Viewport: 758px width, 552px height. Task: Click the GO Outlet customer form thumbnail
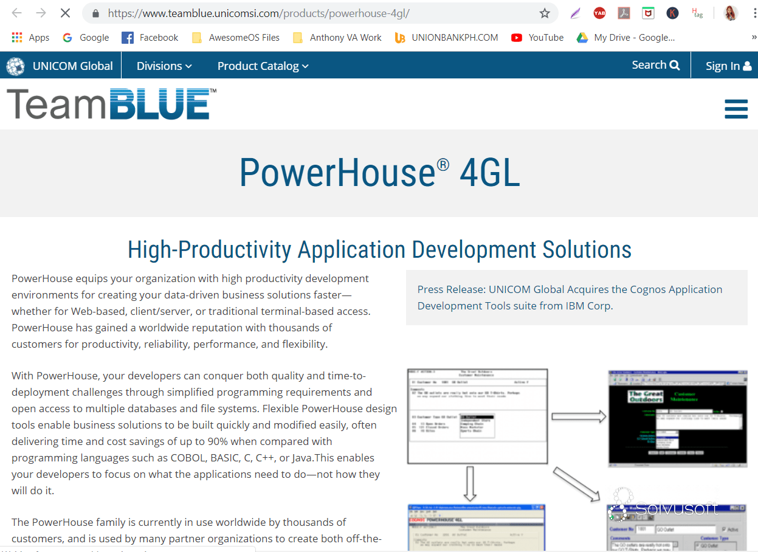[x=677, y=527]
